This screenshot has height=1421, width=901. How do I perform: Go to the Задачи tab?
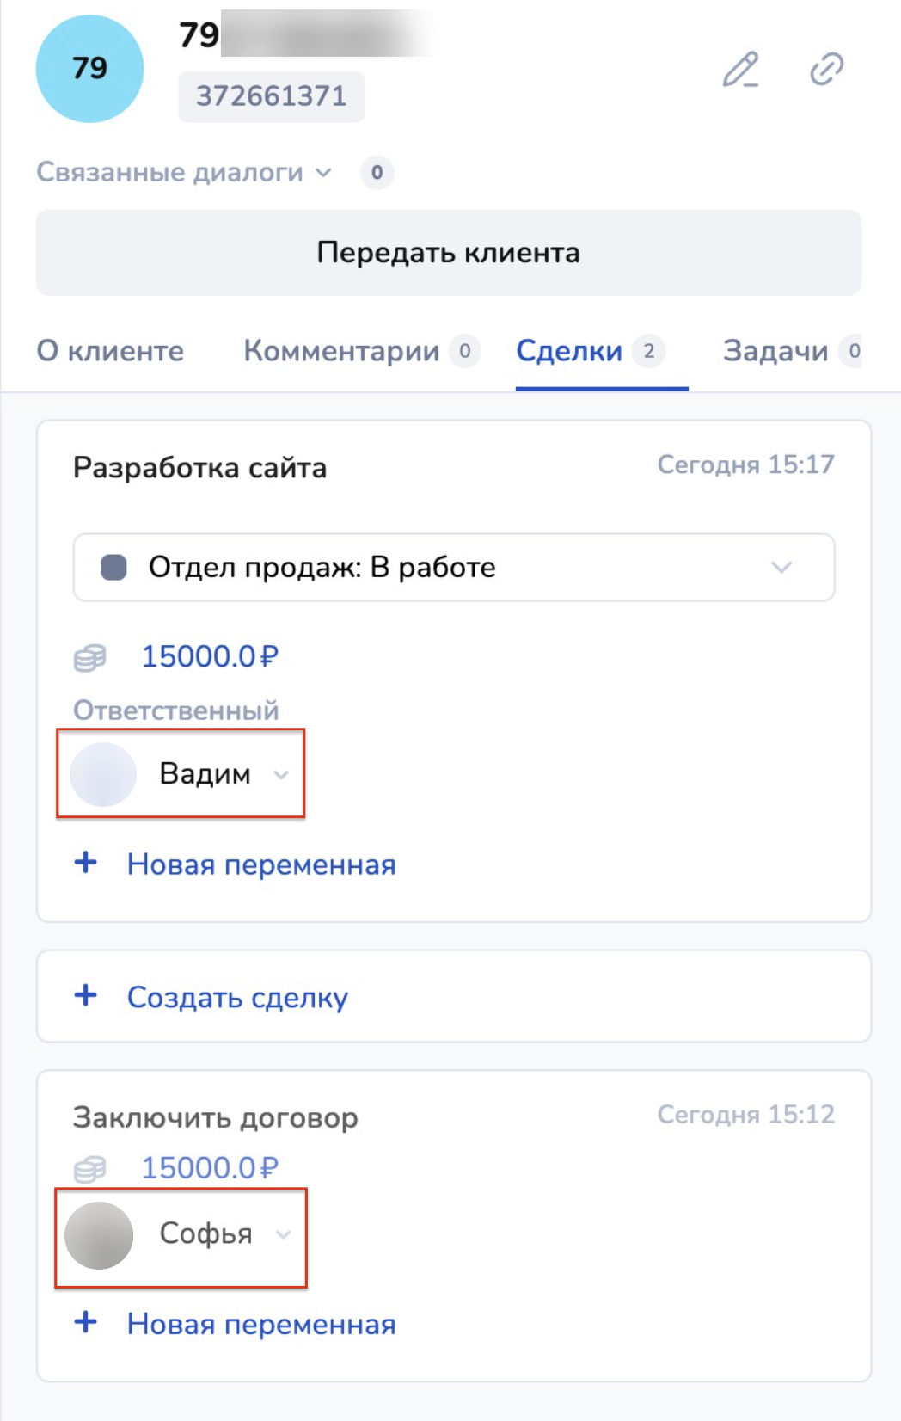[x=775, y=351]
